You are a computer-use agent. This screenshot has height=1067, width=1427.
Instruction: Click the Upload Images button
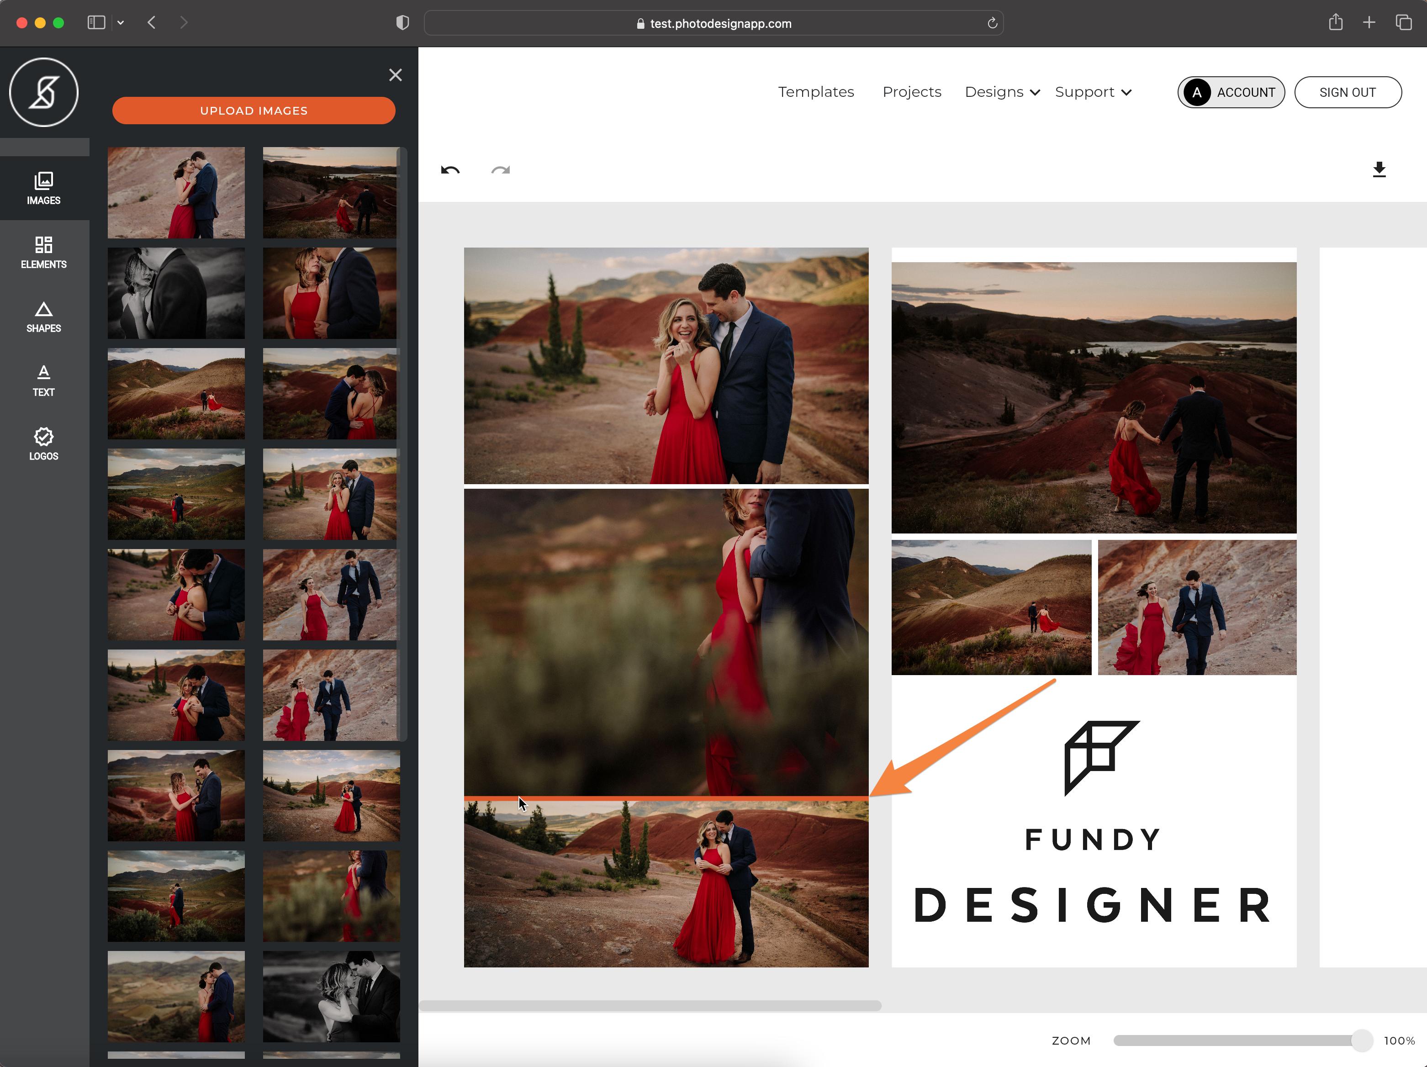(254, 111)
